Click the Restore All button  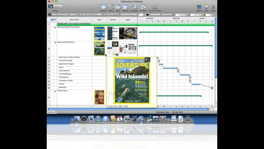(x=52, y=112)
